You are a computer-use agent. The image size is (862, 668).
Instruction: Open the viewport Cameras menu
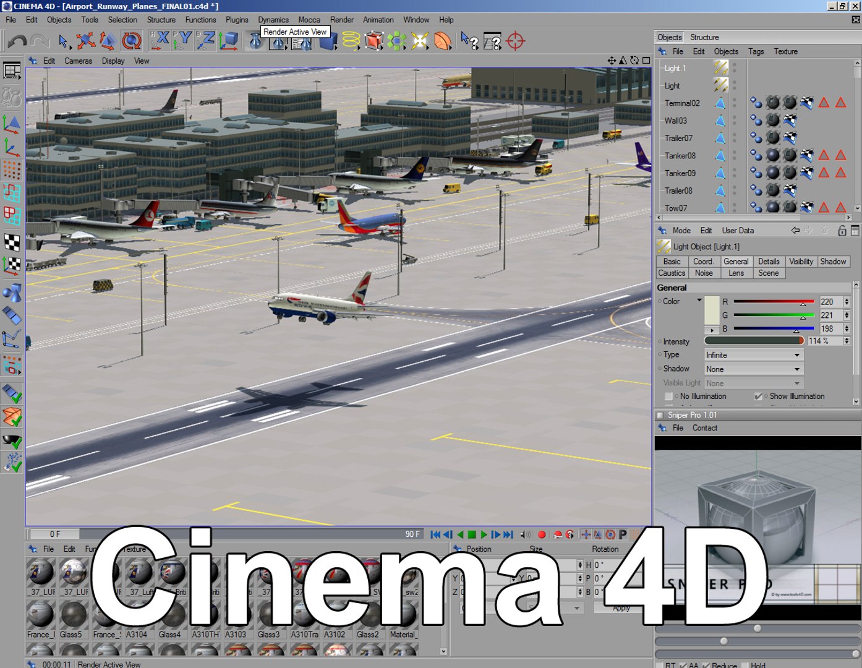78,61
